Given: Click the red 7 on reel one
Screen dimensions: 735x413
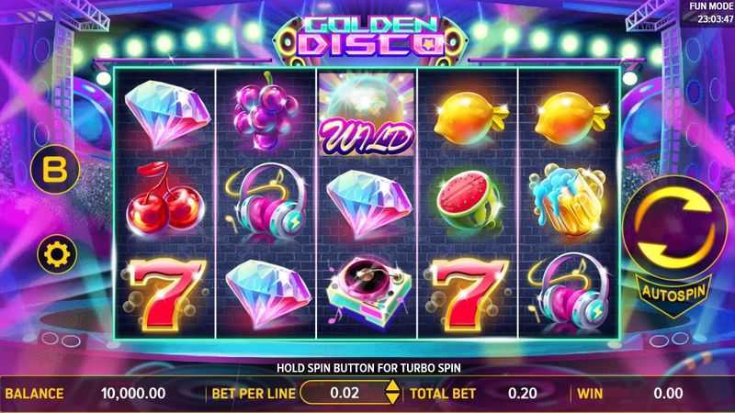Looking at the screenshot, I should coord(165,295).
